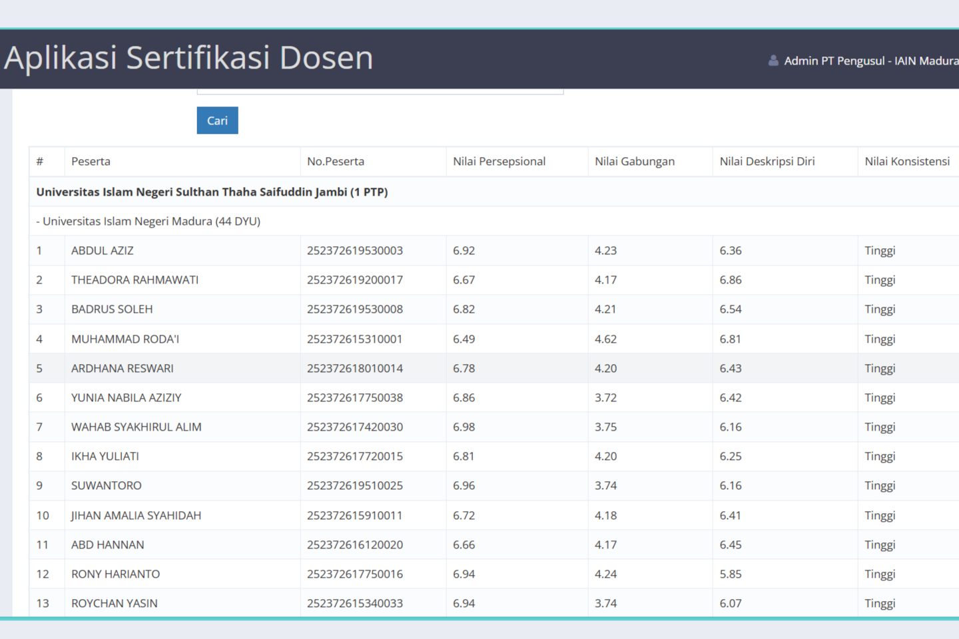
Task: Select participant ABDUL AZIZ
Action: (x=103, y=251)
